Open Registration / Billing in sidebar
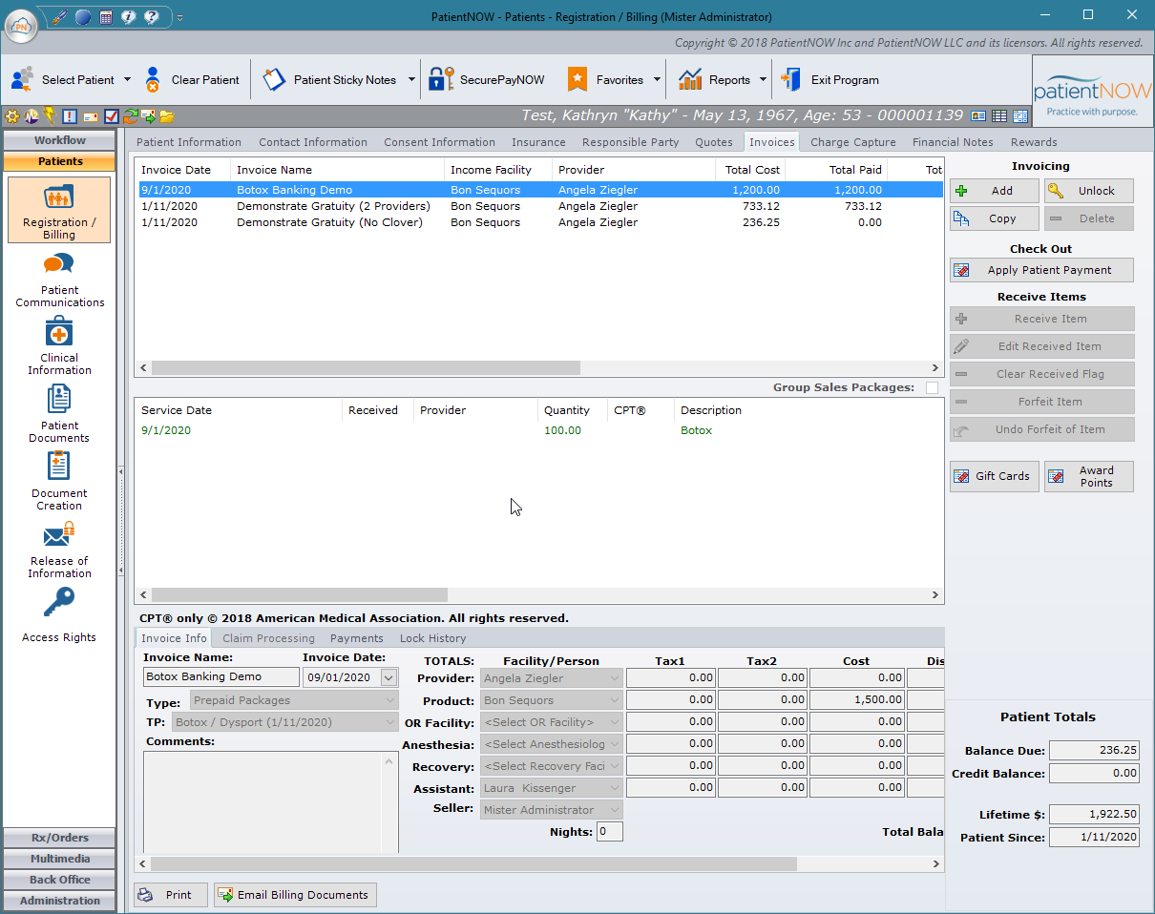Screen dimensions: 1155x914 59,210
